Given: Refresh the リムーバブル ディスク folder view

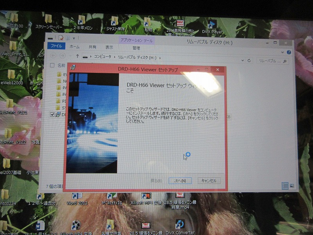Looking at the screenshot, I should point(249,60).
